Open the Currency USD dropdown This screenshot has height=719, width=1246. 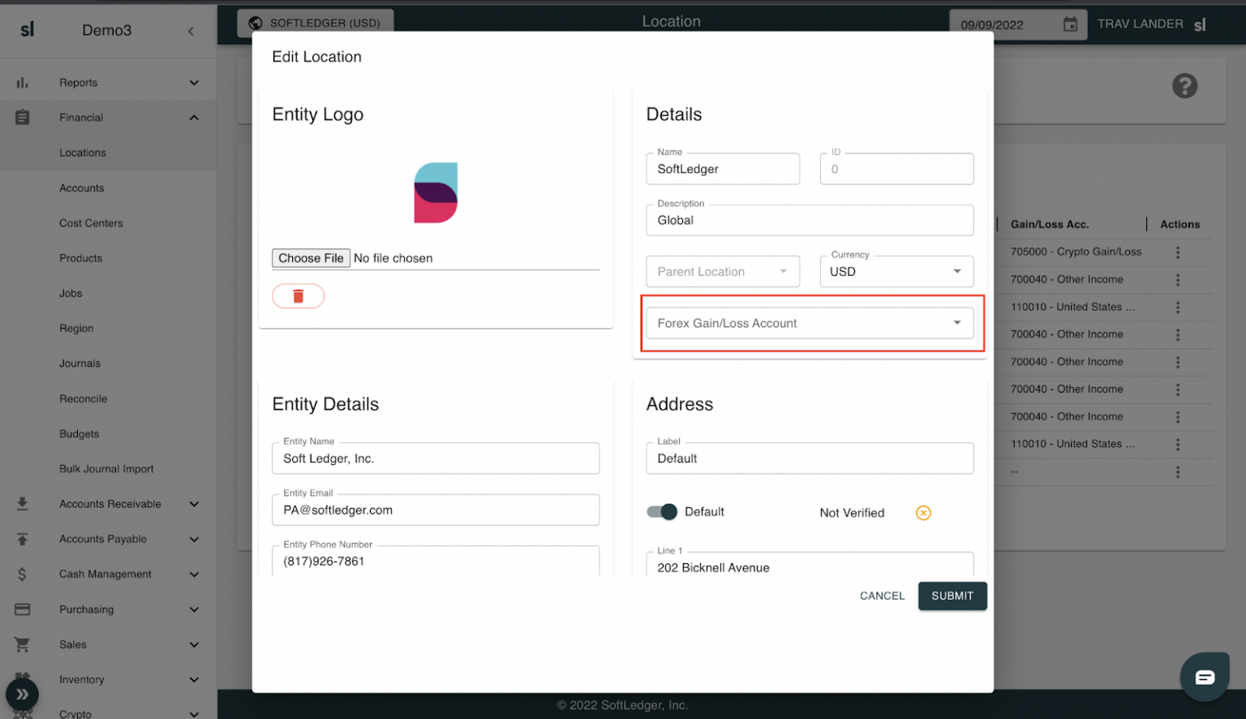click(x=896, y=272)
